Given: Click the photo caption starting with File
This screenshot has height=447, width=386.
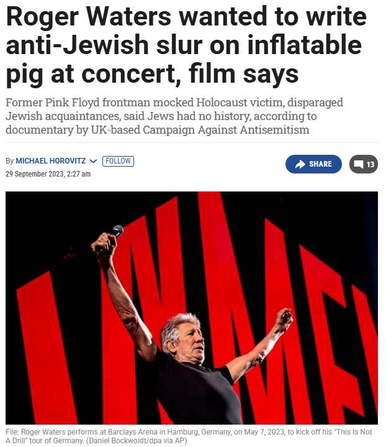Looking at the screenshot, I should click(189, 436).
